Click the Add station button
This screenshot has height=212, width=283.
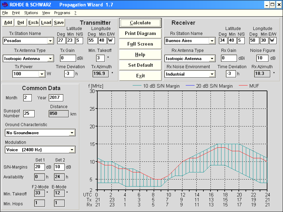[x=8, y=23]
